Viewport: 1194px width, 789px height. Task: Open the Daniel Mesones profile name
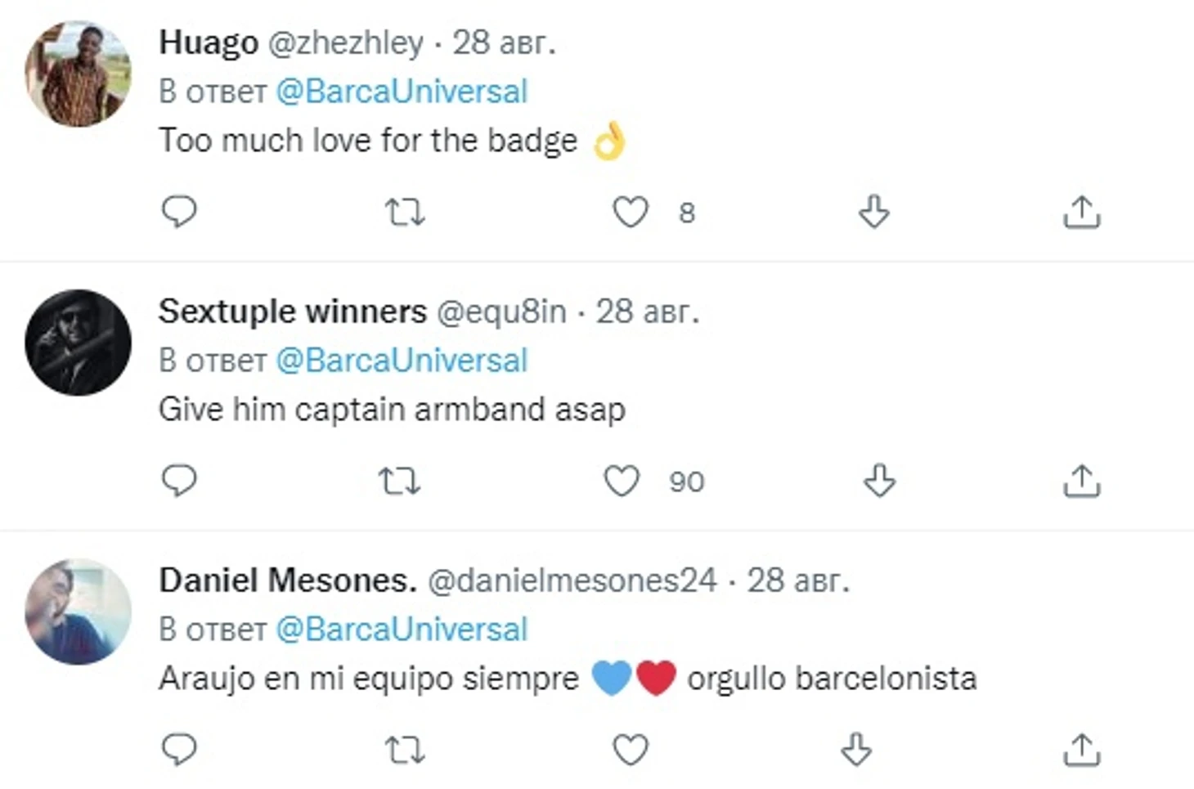(x=288, y=581)
